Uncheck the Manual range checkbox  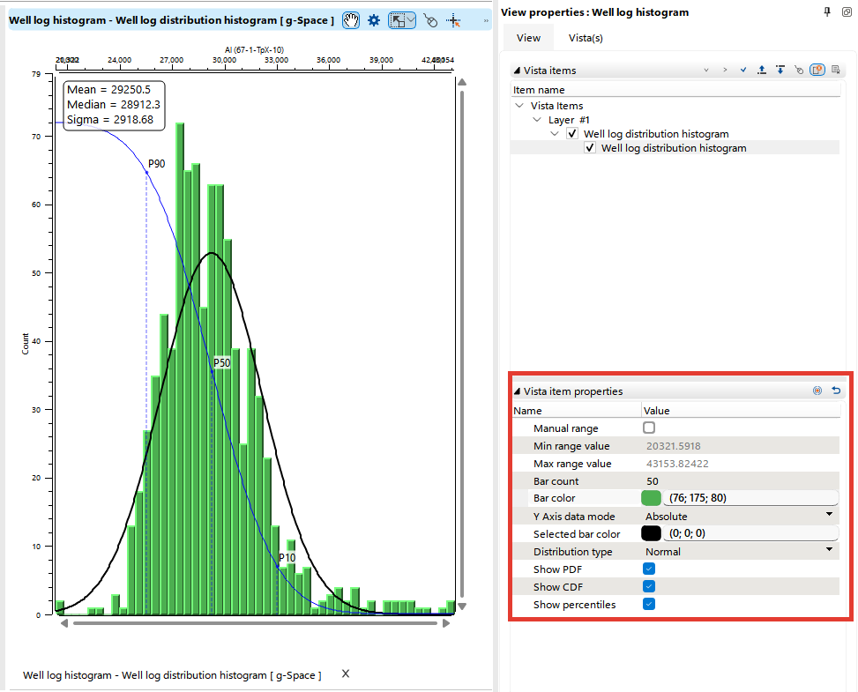coord(649,428)
